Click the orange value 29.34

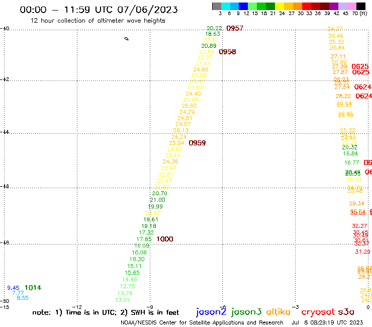click(356, 203)
